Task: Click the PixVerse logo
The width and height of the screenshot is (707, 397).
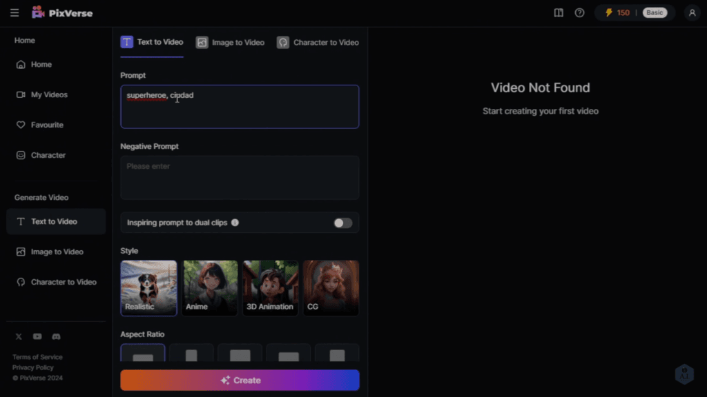Action: (x=62, y=12)
